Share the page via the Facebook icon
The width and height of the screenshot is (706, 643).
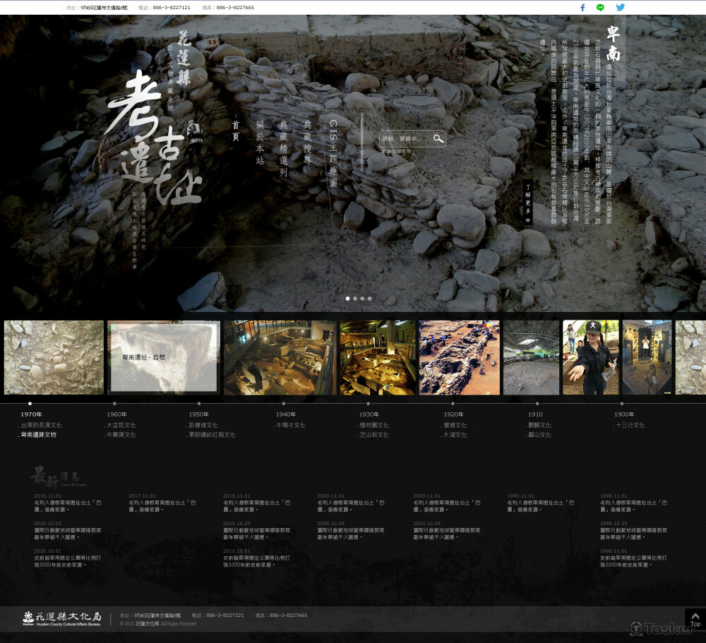click(x=582, y=8)
